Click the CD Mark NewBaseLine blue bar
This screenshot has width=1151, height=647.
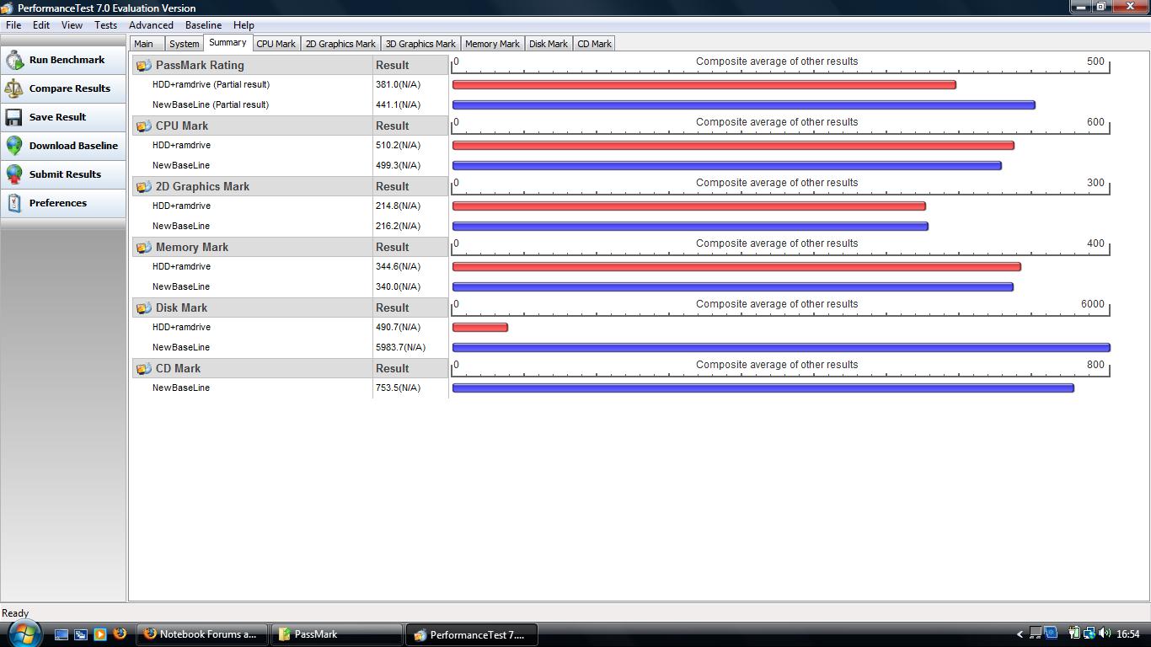click(x=763, y=388)
